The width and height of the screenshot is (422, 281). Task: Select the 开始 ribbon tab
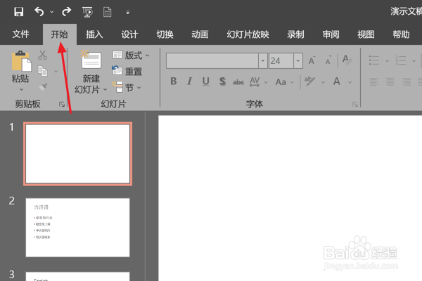(60, 34)
